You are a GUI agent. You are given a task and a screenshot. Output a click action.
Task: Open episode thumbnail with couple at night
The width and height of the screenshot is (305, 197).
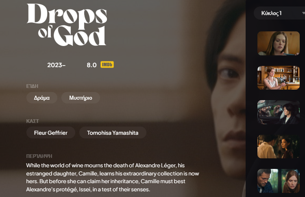(278, 147)
